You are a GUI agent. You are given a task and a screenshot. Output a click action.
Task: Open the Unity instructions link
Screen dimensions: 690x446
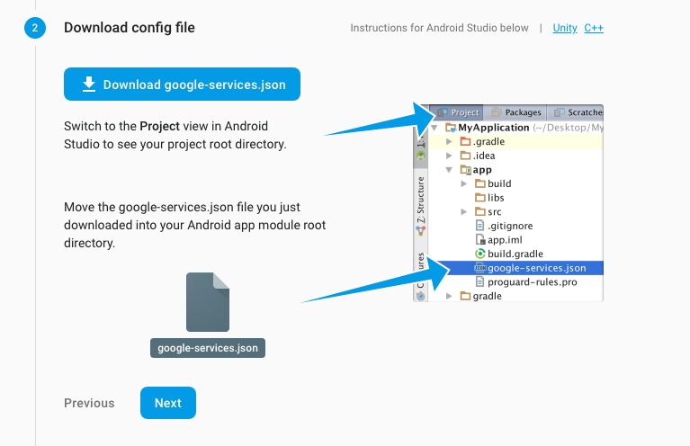(x=565, y=28)
